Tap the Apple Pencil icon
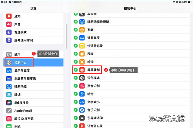 click(9, 111)
